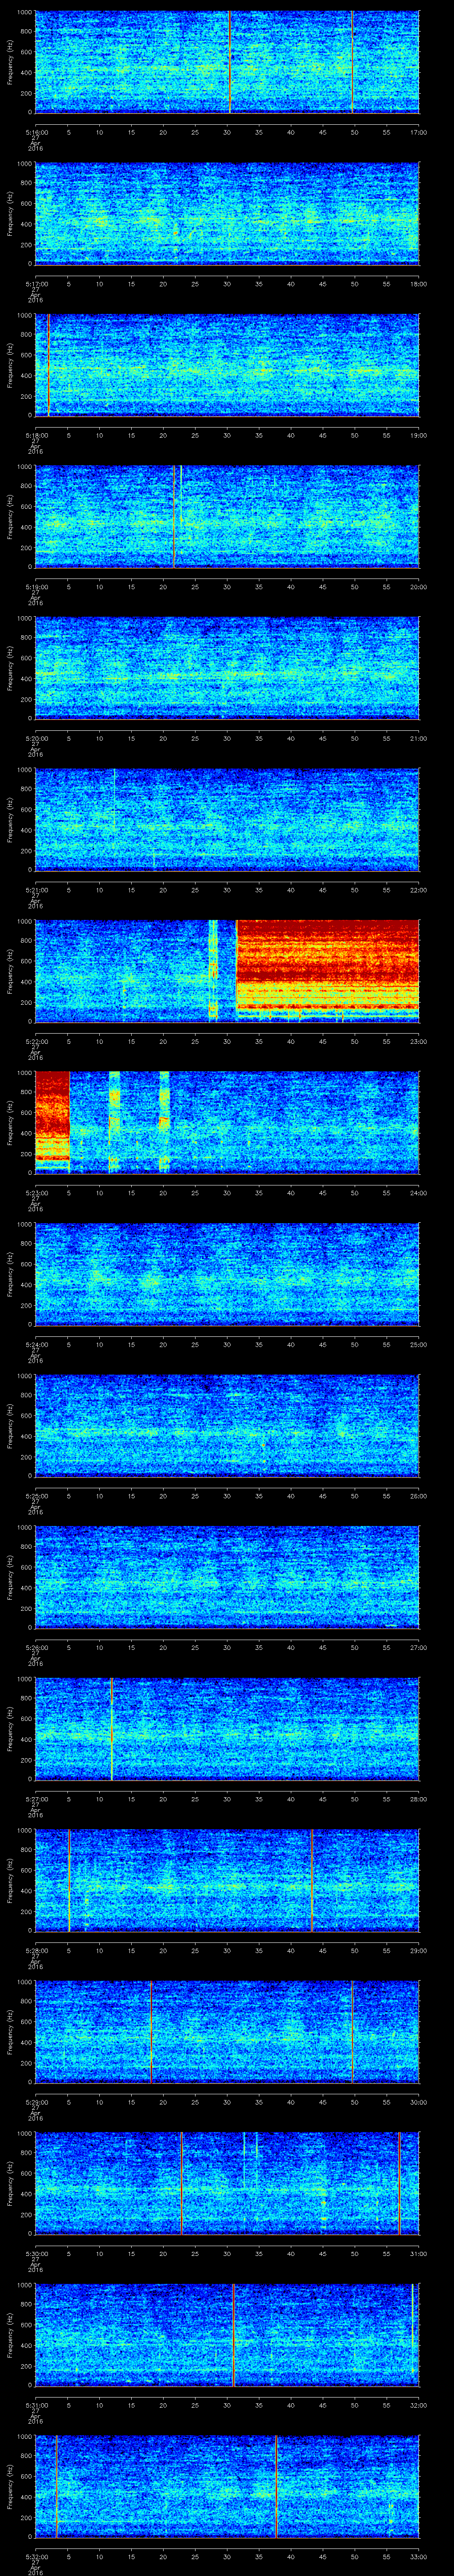Select the large red noise block in the 5:22:00 spectrogram

pyautogui.click(x=327, y=970)
